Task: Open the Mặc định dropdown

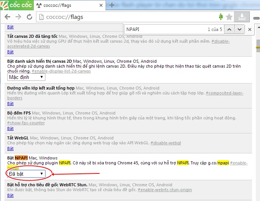Action: (26, 77)
